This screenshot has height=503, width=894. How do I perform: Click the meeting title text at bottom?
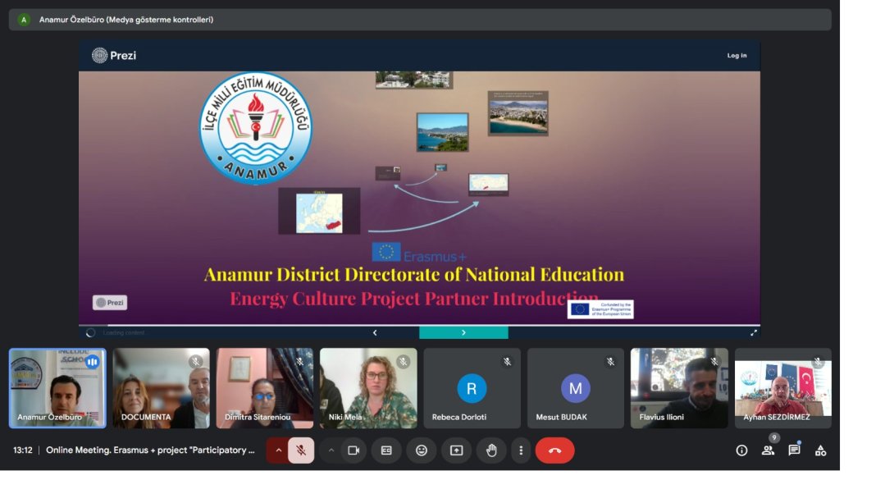pos(150,450)
